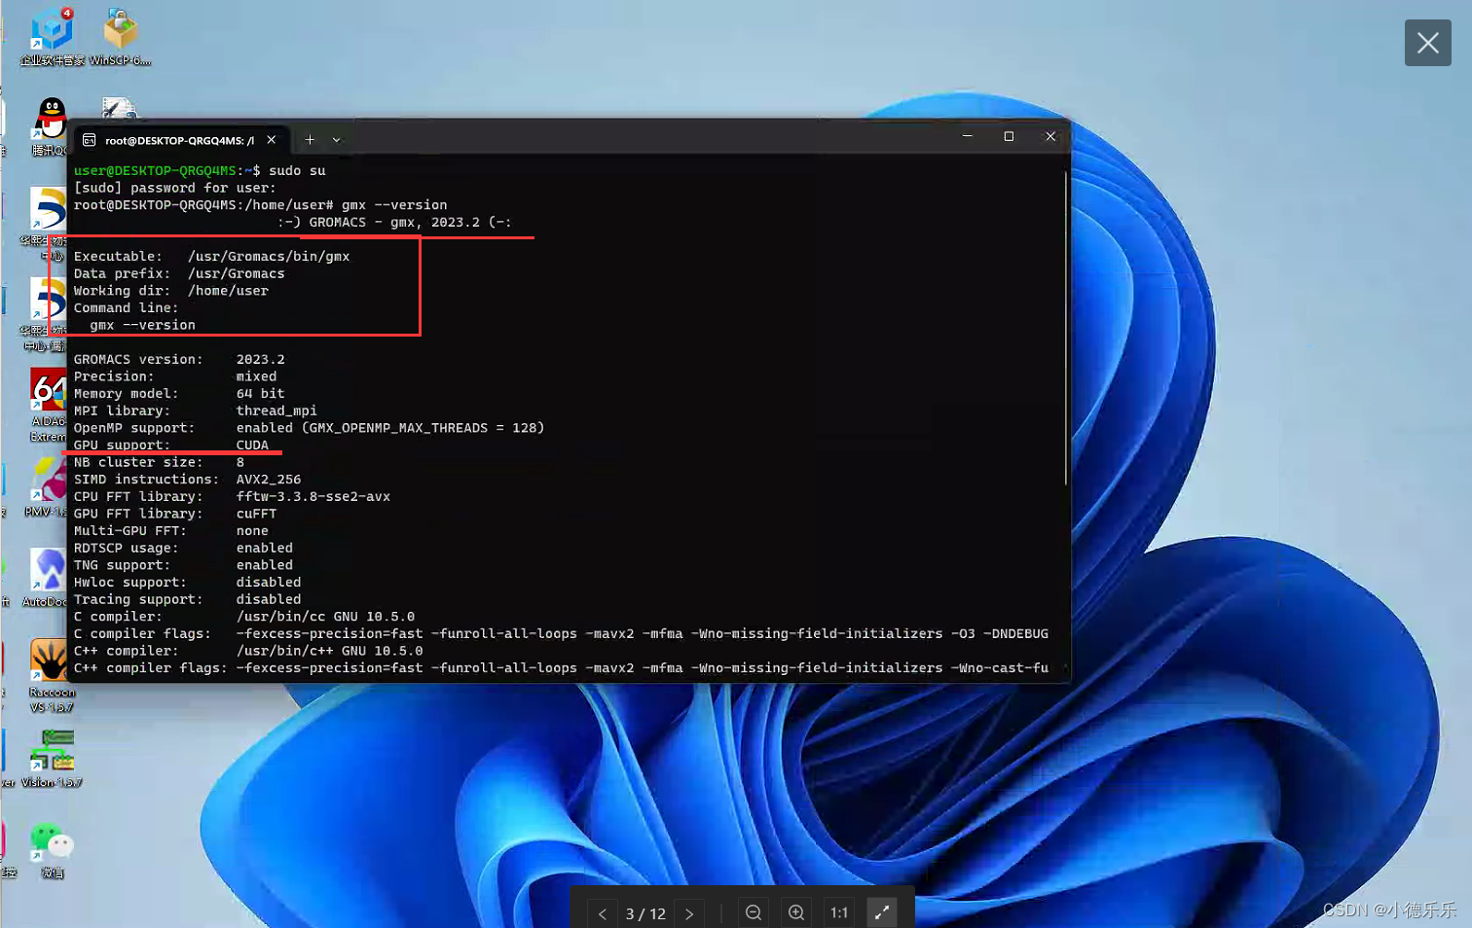The width and height of the screenshot is (1472, 928).
Task: Open a new terminal tab with plus
Action: click(310, 140)
